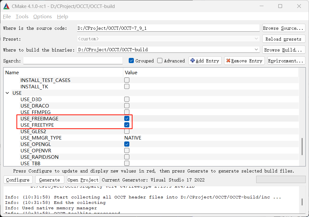The image size is (309, 217).
Task: Select the INSTALL_TK entry name
Action: pyautogui.click(x=34, y=87)
